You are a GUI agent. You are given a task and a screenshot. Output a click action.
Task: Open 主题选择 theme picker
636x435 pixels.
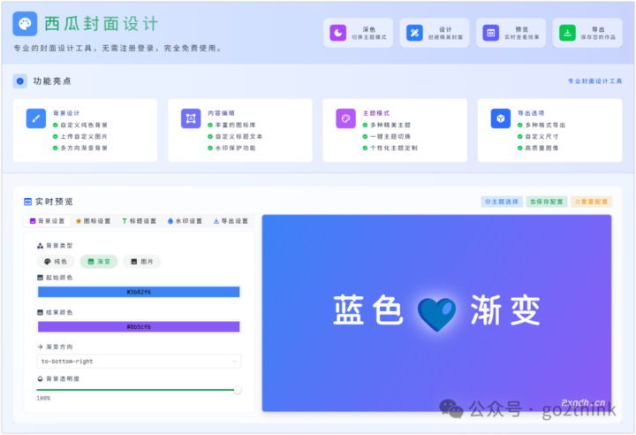point(502,202)
